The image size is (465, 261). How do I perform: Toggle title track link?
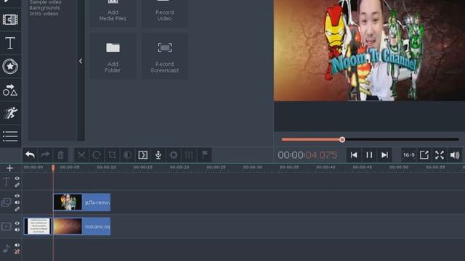tap(17, 185)
